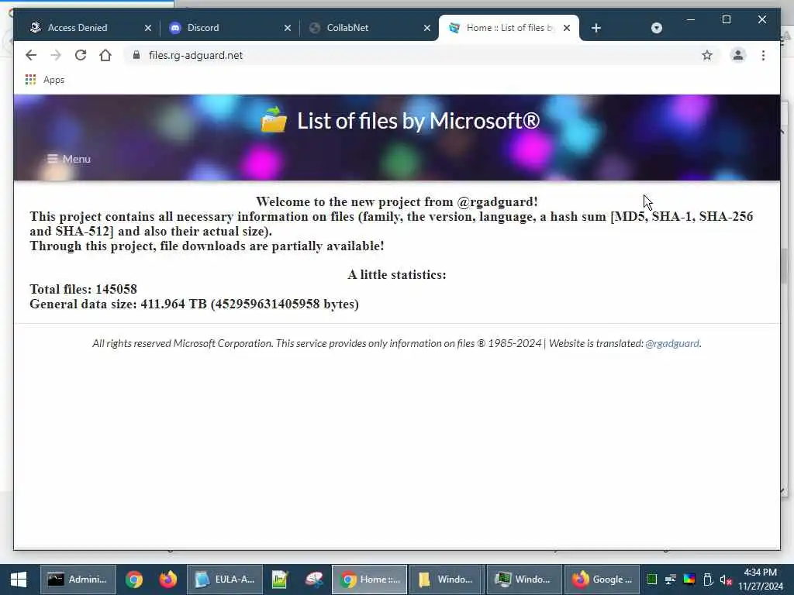794x595 pixels.
Task: View site info via the padlock icon
Action: [136, 55]
